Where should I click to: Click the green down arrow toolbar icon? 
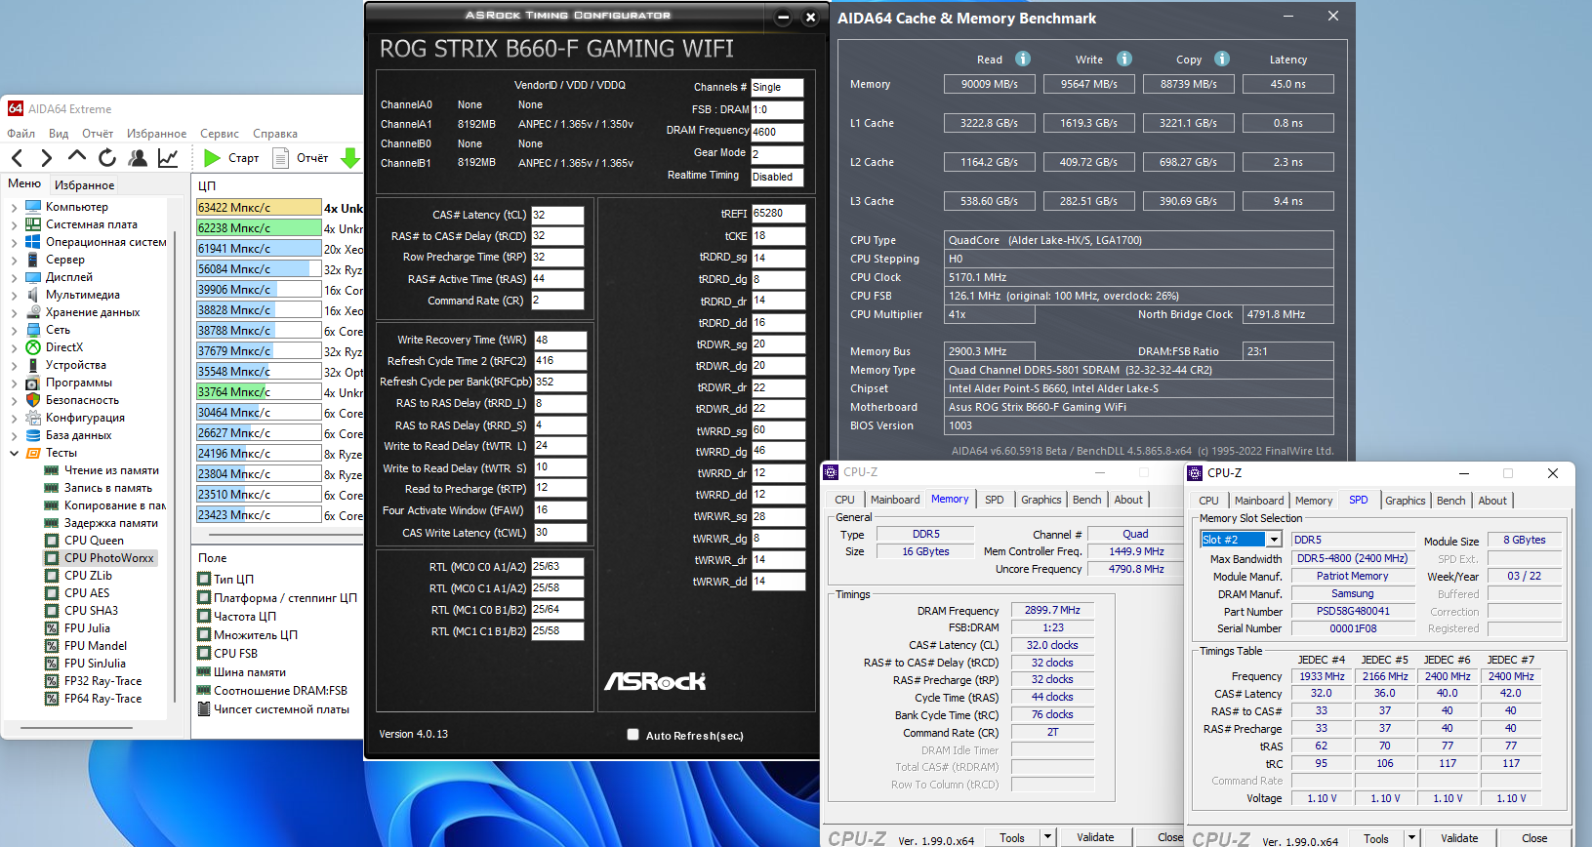click(x=350, y=157)
